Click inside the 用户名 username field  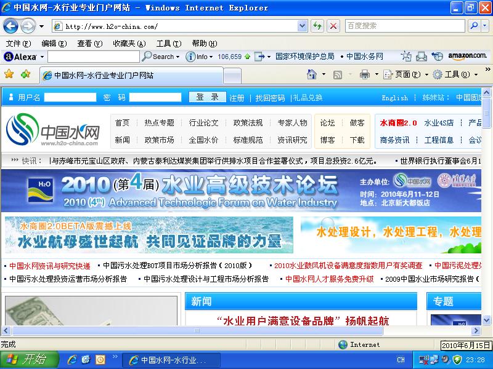(x=70, y=97)
